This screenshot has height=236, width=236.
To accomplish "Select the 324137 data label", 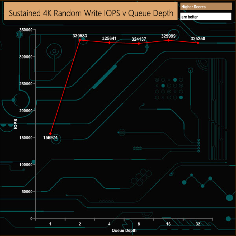I will pyautogui.click(x=139, y=39).
